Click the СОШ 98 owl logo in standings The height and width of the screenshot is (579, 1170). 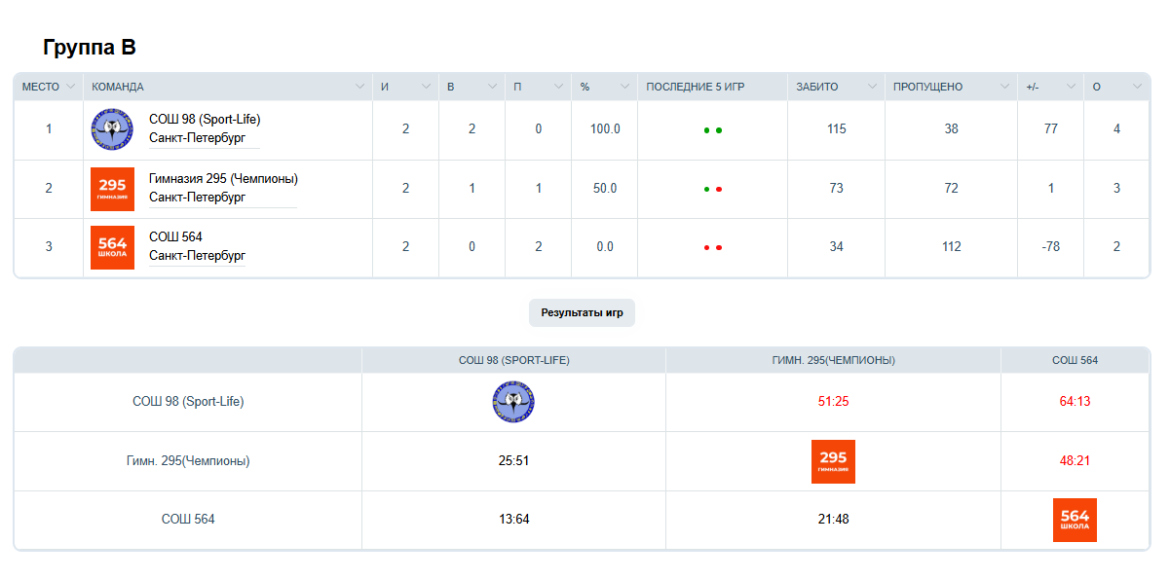[x=112, y=129]
